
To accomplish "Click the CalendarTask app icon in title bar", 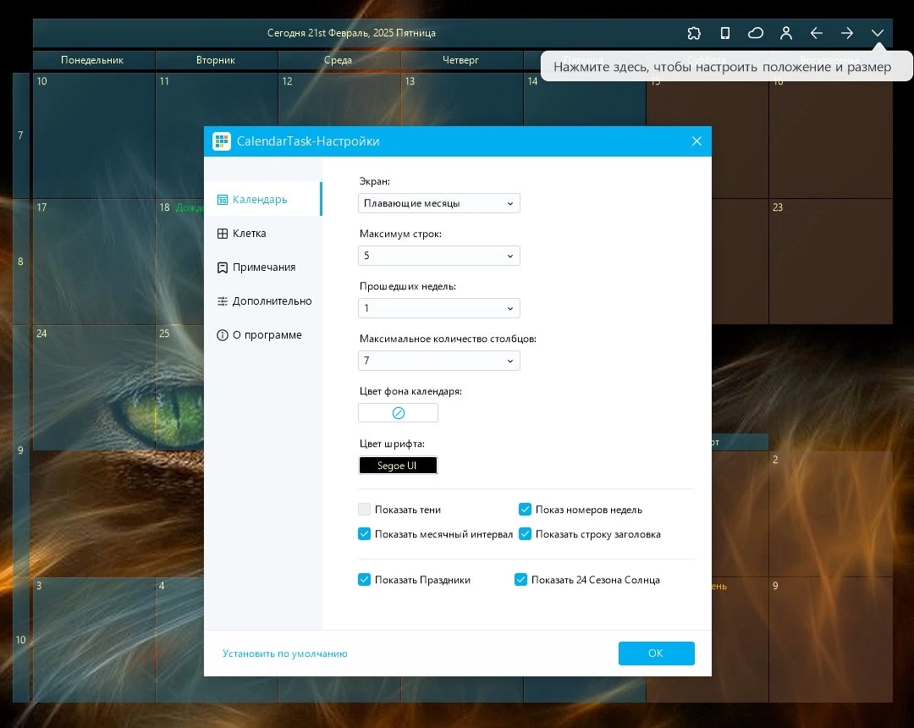I will click(x=222, y=141).
